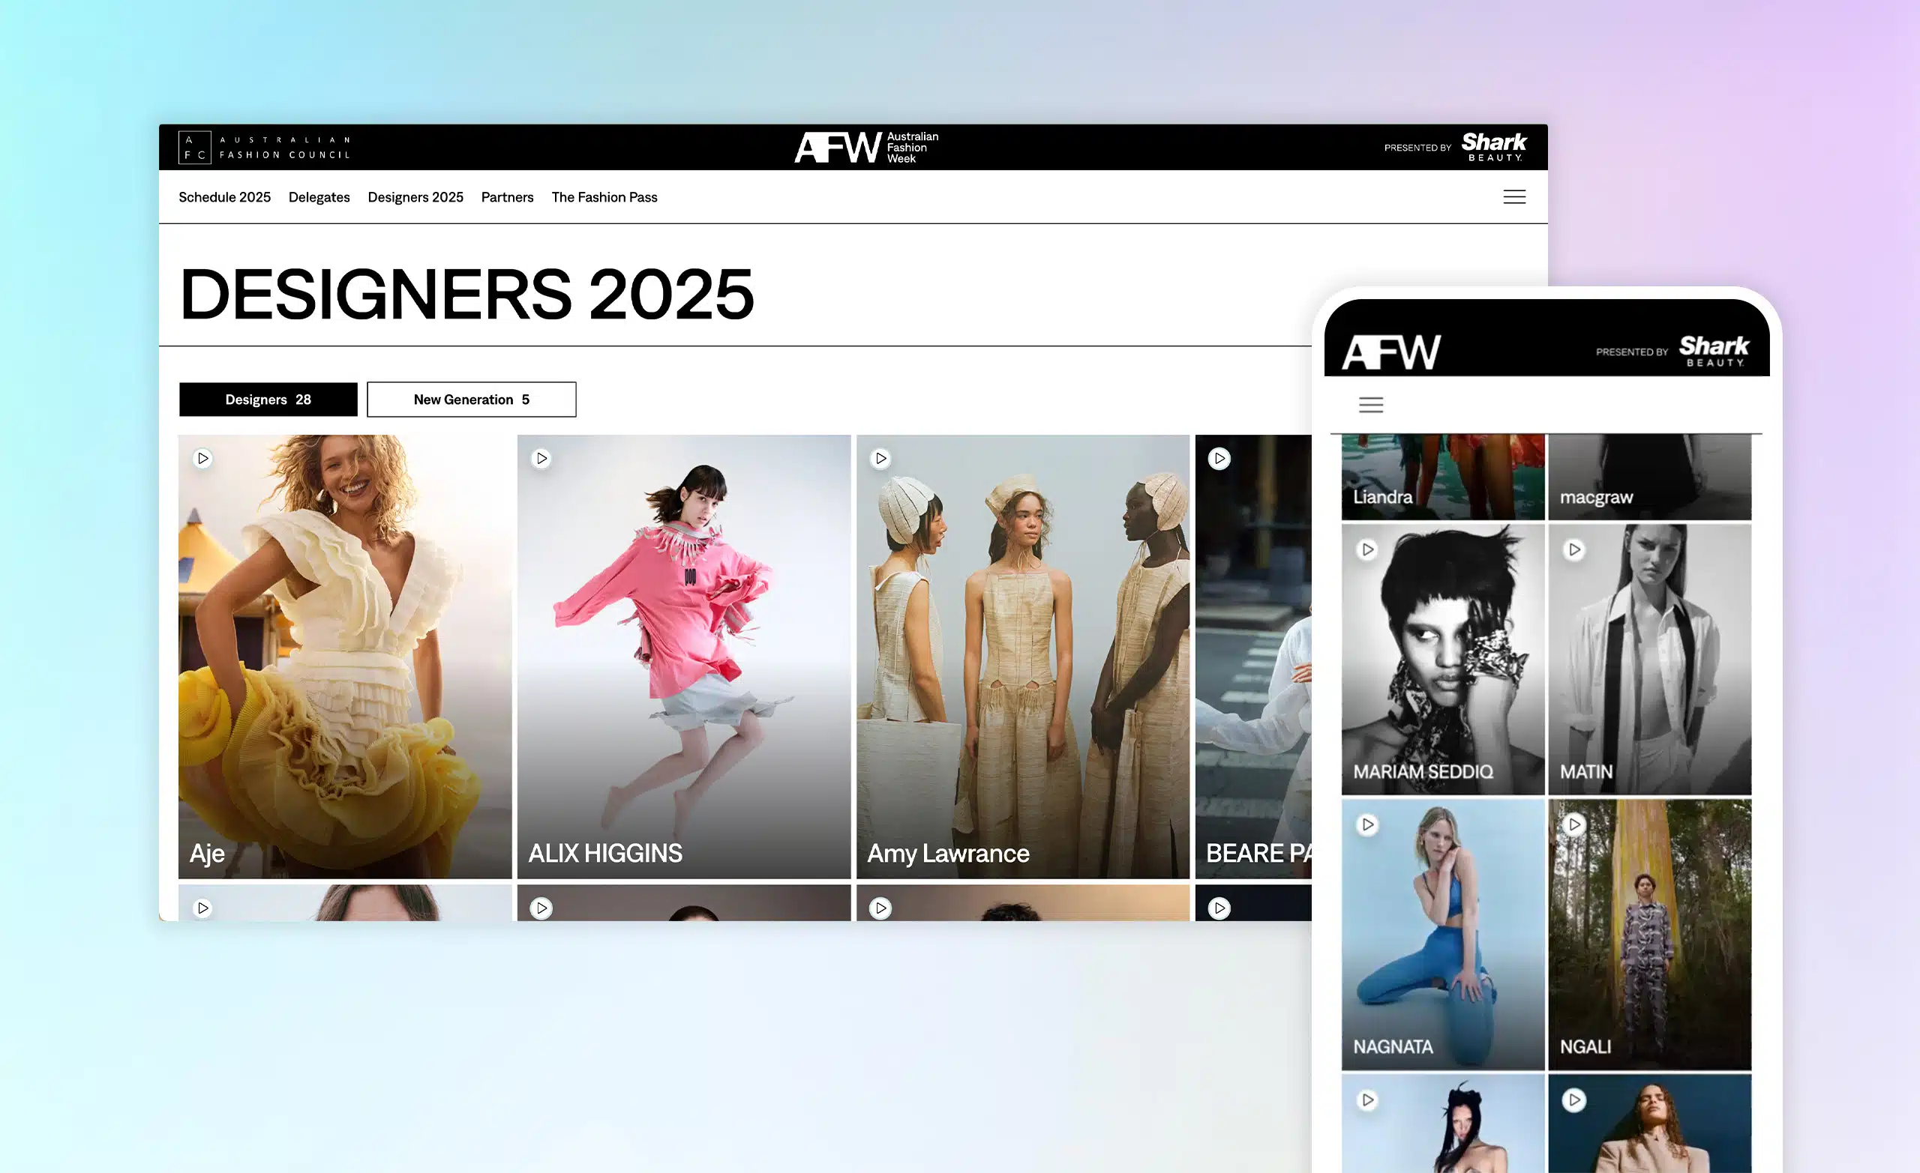Viewport: 1920px width, 1173px height.
Task: Play the video on the Aje card
Action: pyautogui.click(x=202, y=459)
